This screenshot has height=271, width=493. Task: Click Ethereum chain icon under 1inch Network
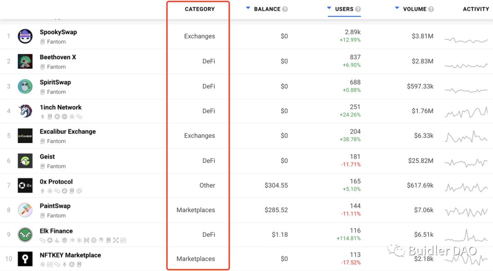(42, 117)
